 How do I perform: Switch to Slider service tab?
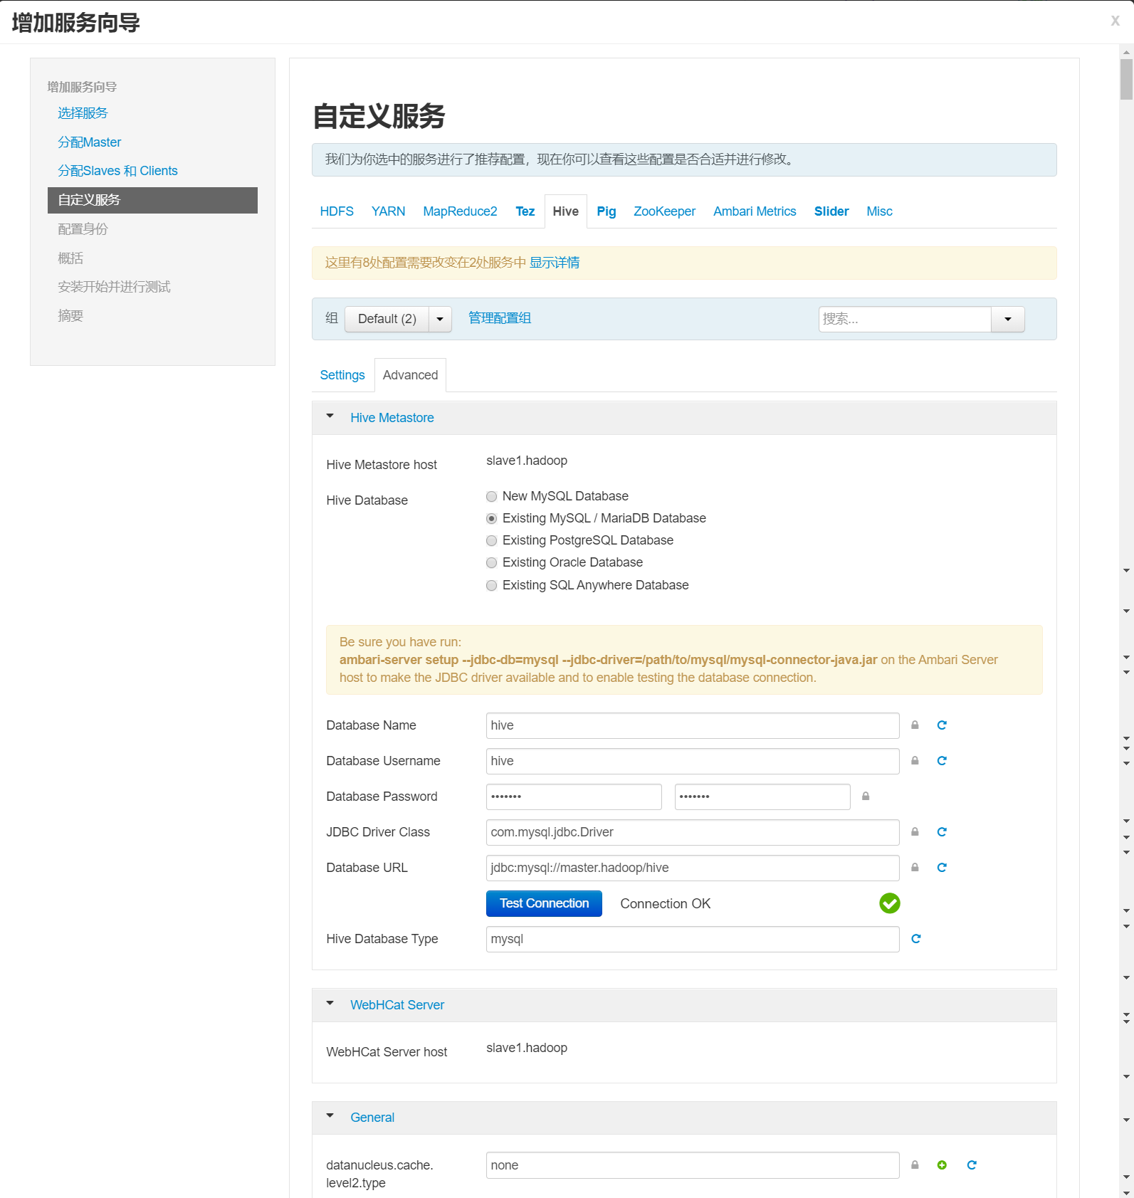(831, 211)
